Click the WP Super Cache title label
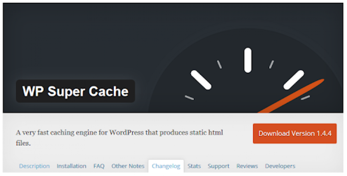Screen dimensions: 347x176 pyautogui.click(x=75, y=91)
